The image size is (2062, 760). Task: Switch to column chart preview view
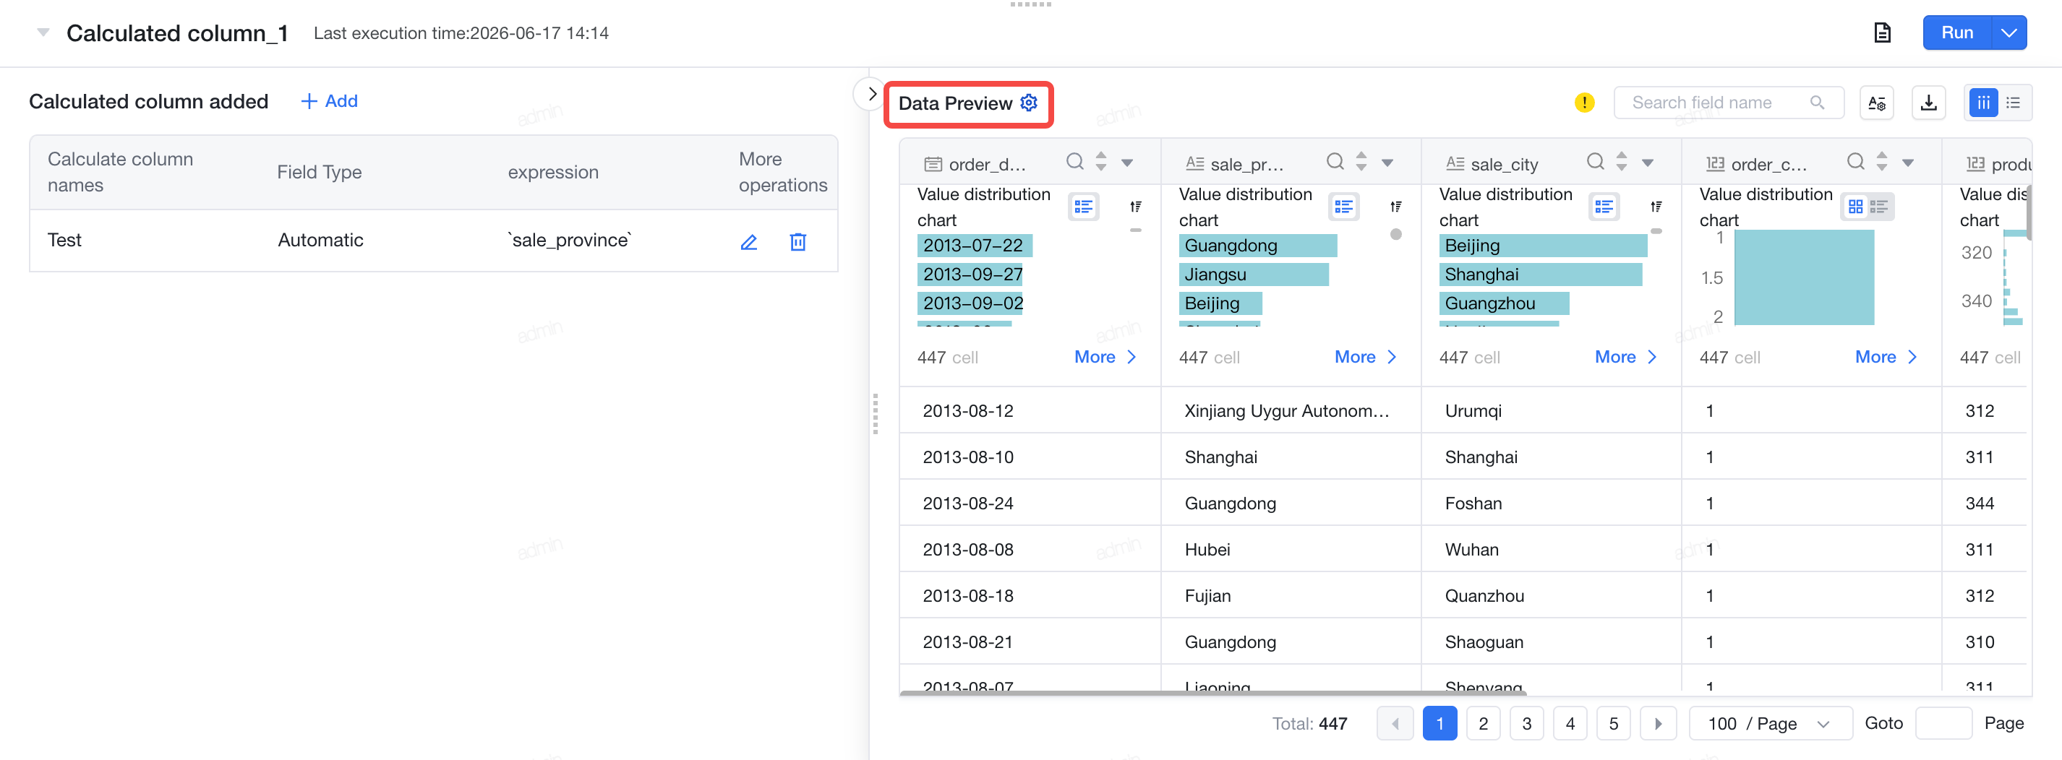click(x=1982, y=103)
